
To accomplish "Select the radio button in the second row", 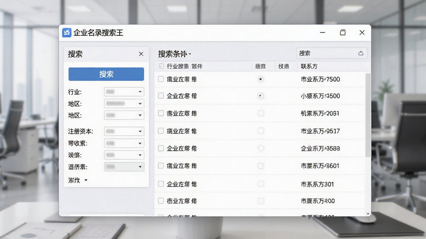I will [260, 96].
